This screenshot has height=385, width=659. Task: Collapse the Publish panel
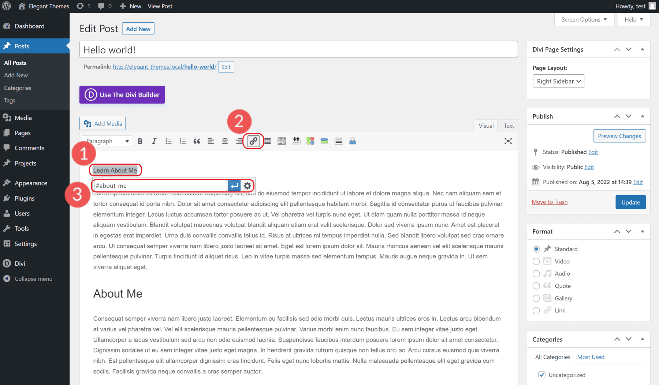643,116
